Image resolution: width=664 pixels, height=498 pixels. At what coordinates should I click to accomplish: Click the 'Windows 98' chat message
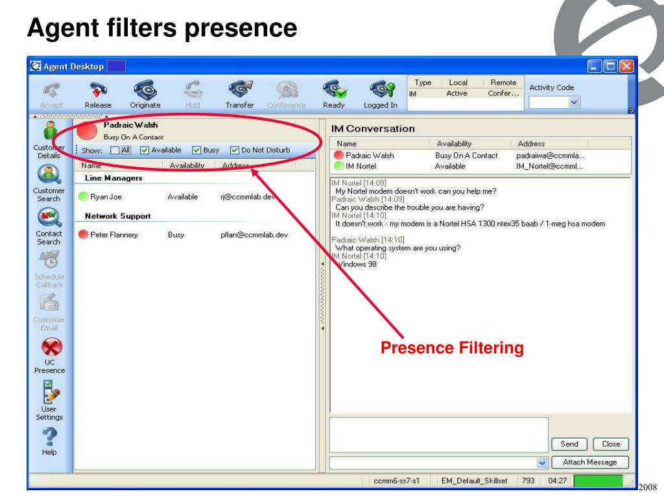click(357, 265)
